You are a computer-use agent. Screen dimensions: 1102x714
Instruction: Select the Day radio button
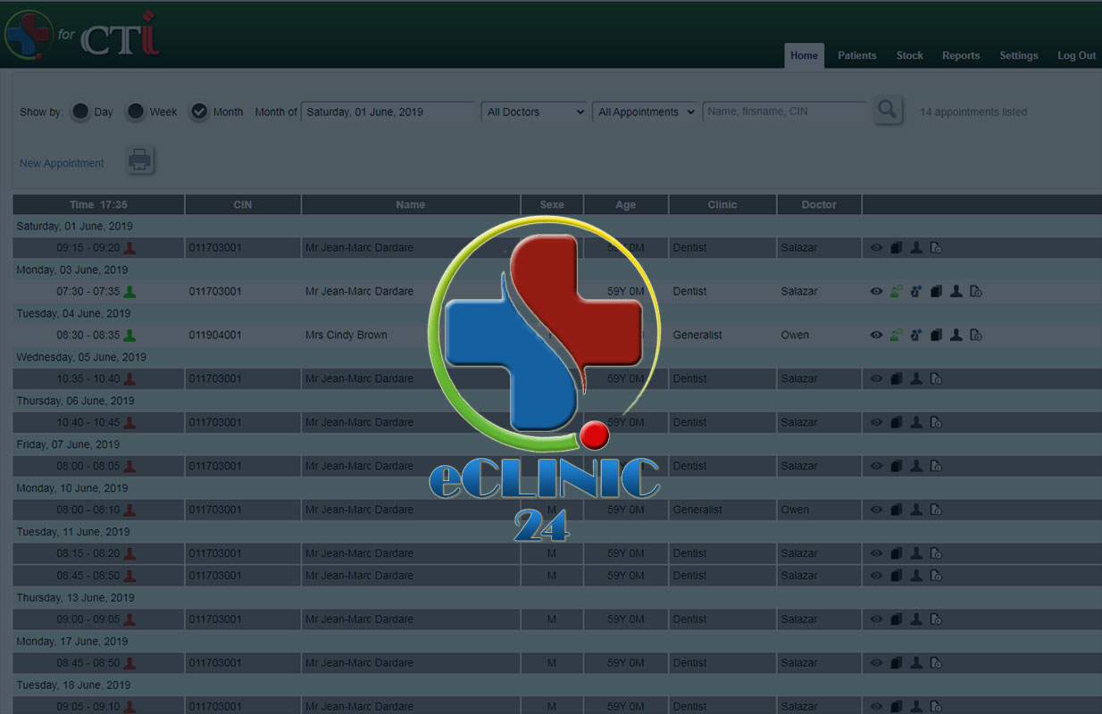pos(80,112)
